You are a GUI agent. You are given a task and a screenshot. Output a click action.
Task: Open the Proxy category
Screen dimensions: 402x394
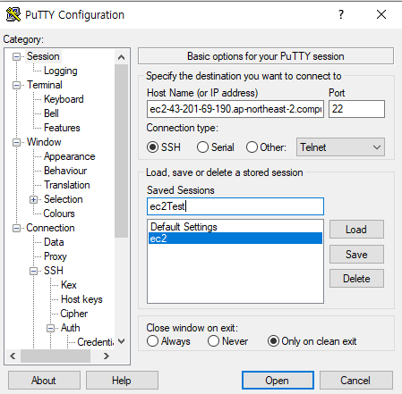(x=56, y=256)
